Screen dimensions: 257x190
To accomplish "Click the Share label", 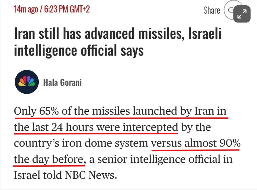I will (212, 10).
